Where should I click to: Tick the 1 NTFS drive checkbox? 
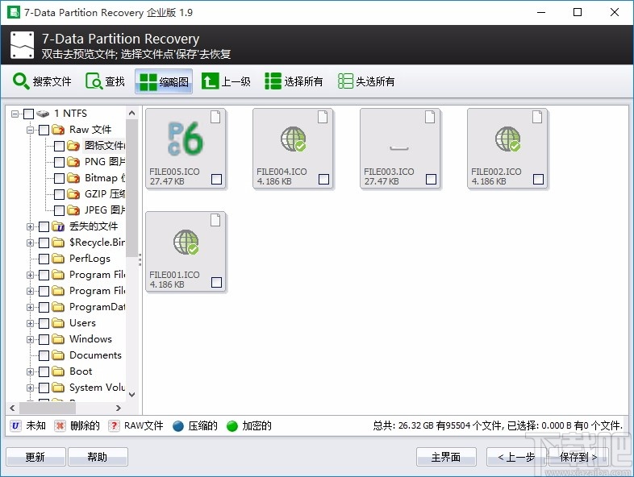pos(29,114)
